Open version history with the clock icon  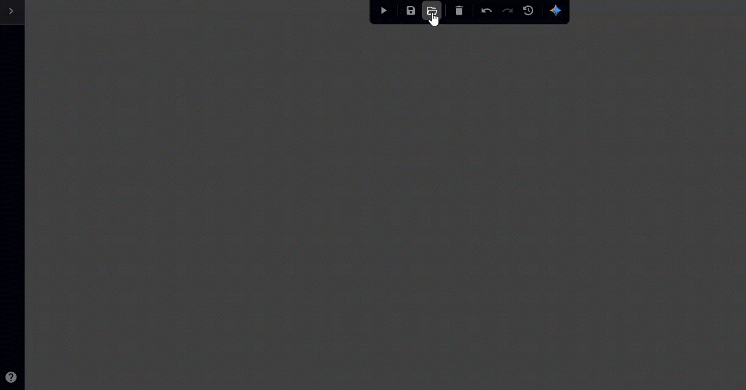tap(528, 10)
